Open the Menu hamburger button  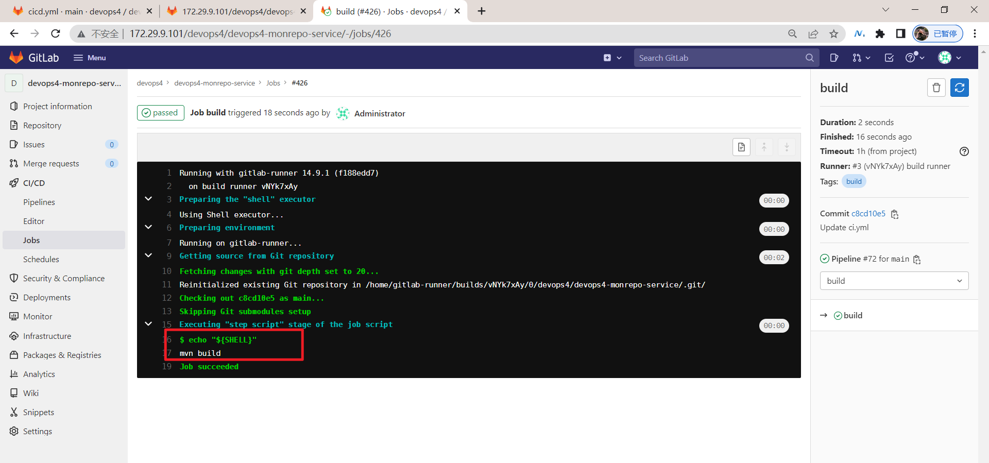[90, 58]
